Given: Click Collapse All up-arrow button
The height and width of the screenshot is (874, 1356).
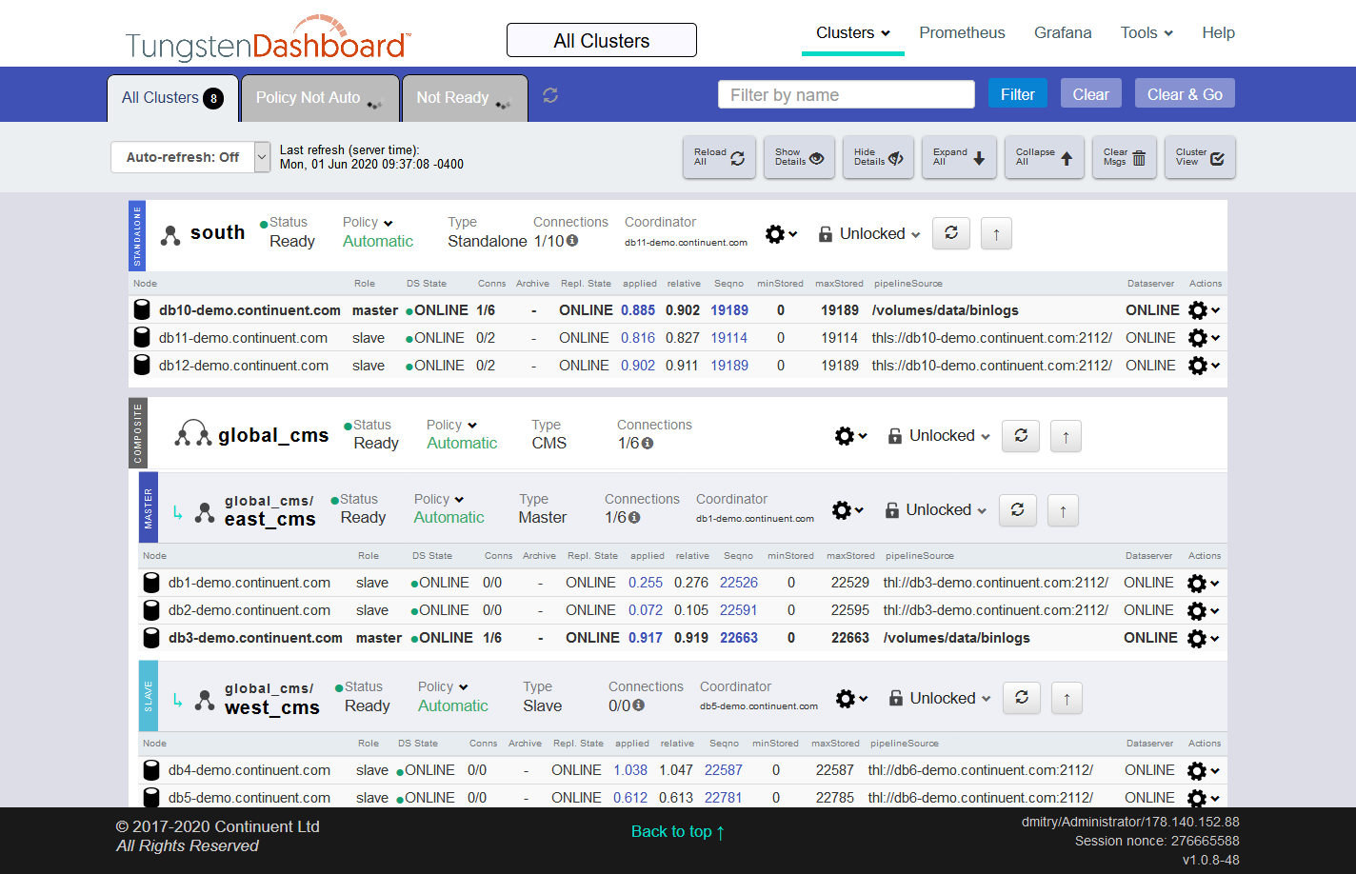Looking at the screenshot, I should [x=1045, y=157].
